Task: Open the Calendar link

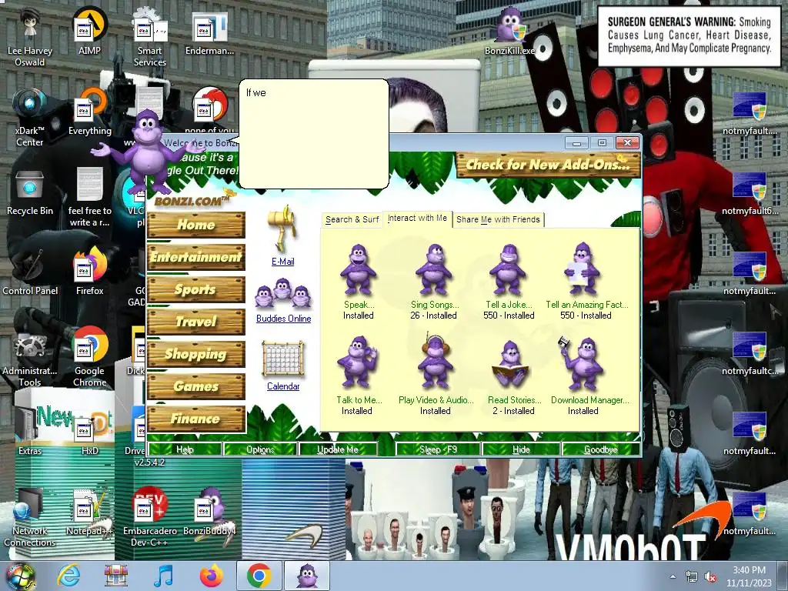Action: (x=283, y=386)
